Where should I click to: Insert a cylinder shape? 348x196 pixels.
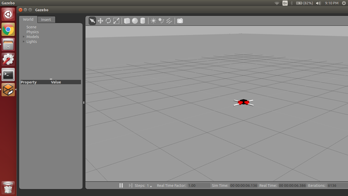pyautogui.click(x=143, y=21)
